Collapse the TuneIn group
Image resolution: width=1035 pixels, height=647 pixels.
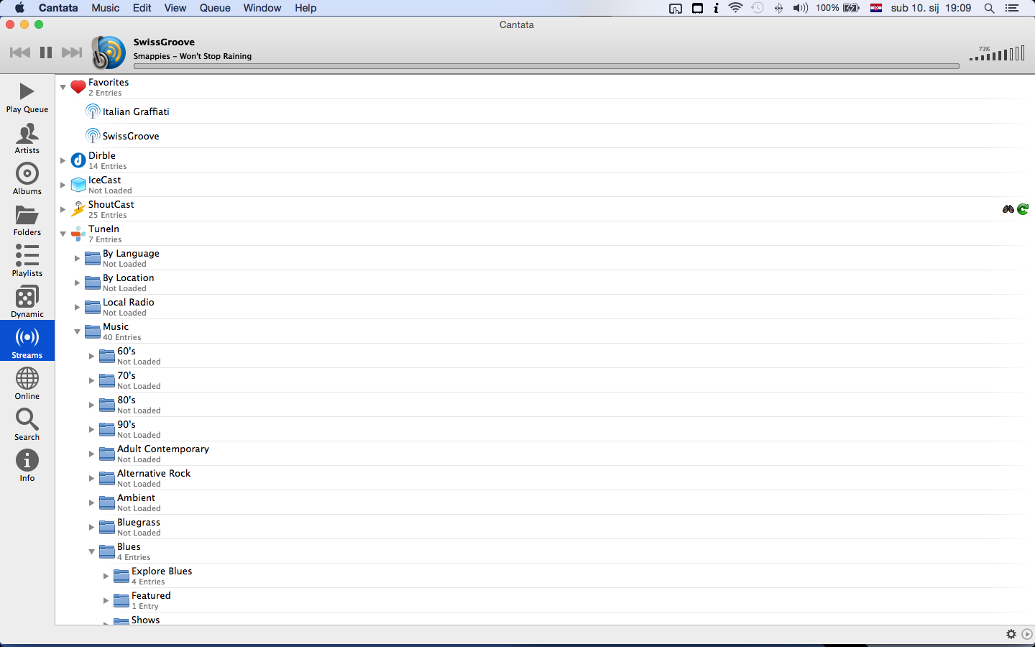pyautogui.click(x=63, y=234)
